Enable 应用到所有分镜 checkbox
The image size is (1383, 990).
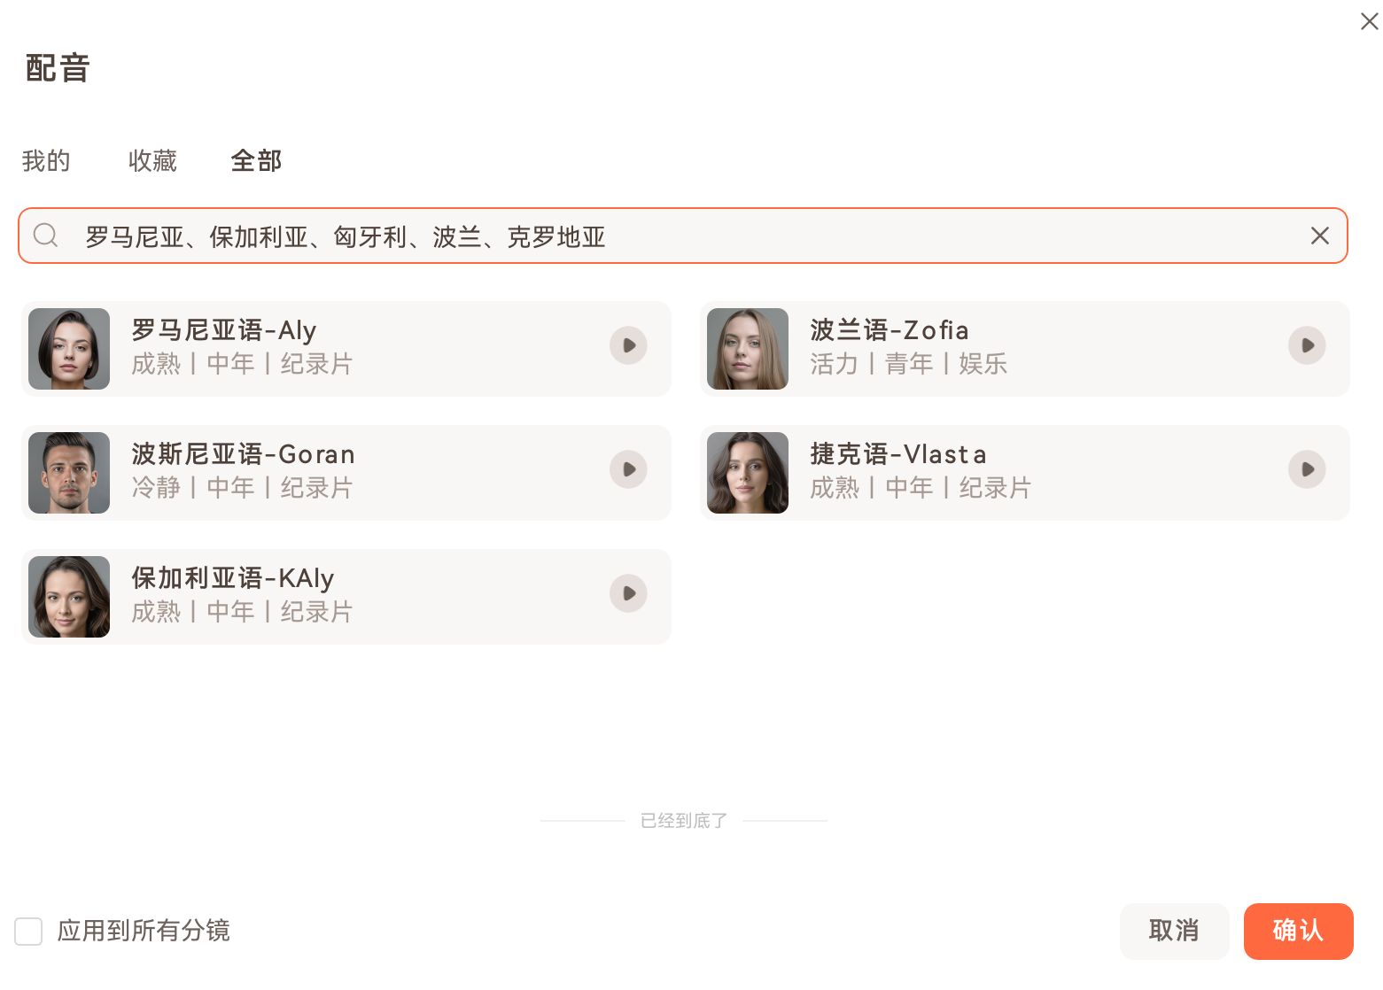coord(28,932)
